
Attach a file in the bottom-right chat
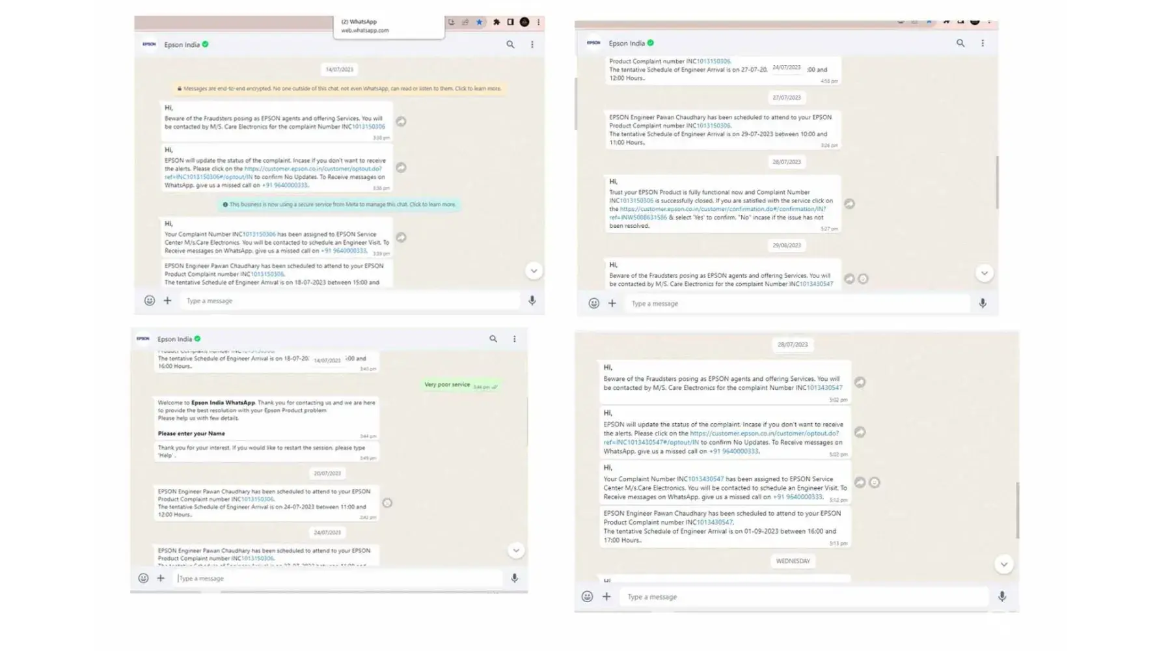coord(606,596)
